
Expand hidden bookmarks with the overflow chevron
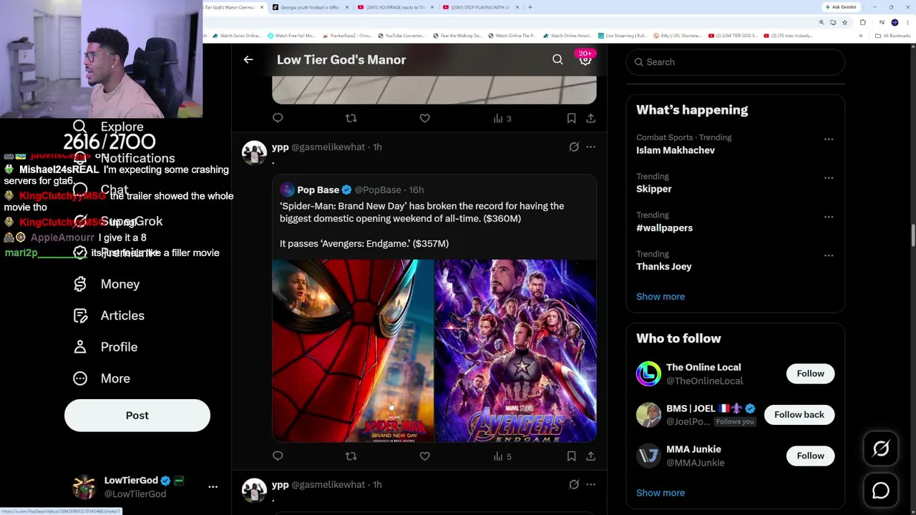(x=860, y=36)
